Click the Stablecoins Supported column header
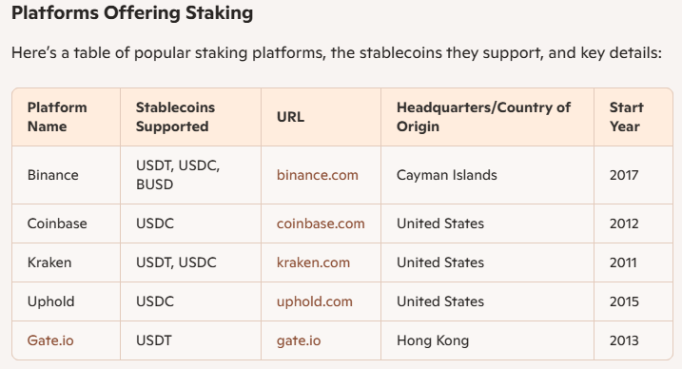This screenshot has width=682, height=369. 190,117
